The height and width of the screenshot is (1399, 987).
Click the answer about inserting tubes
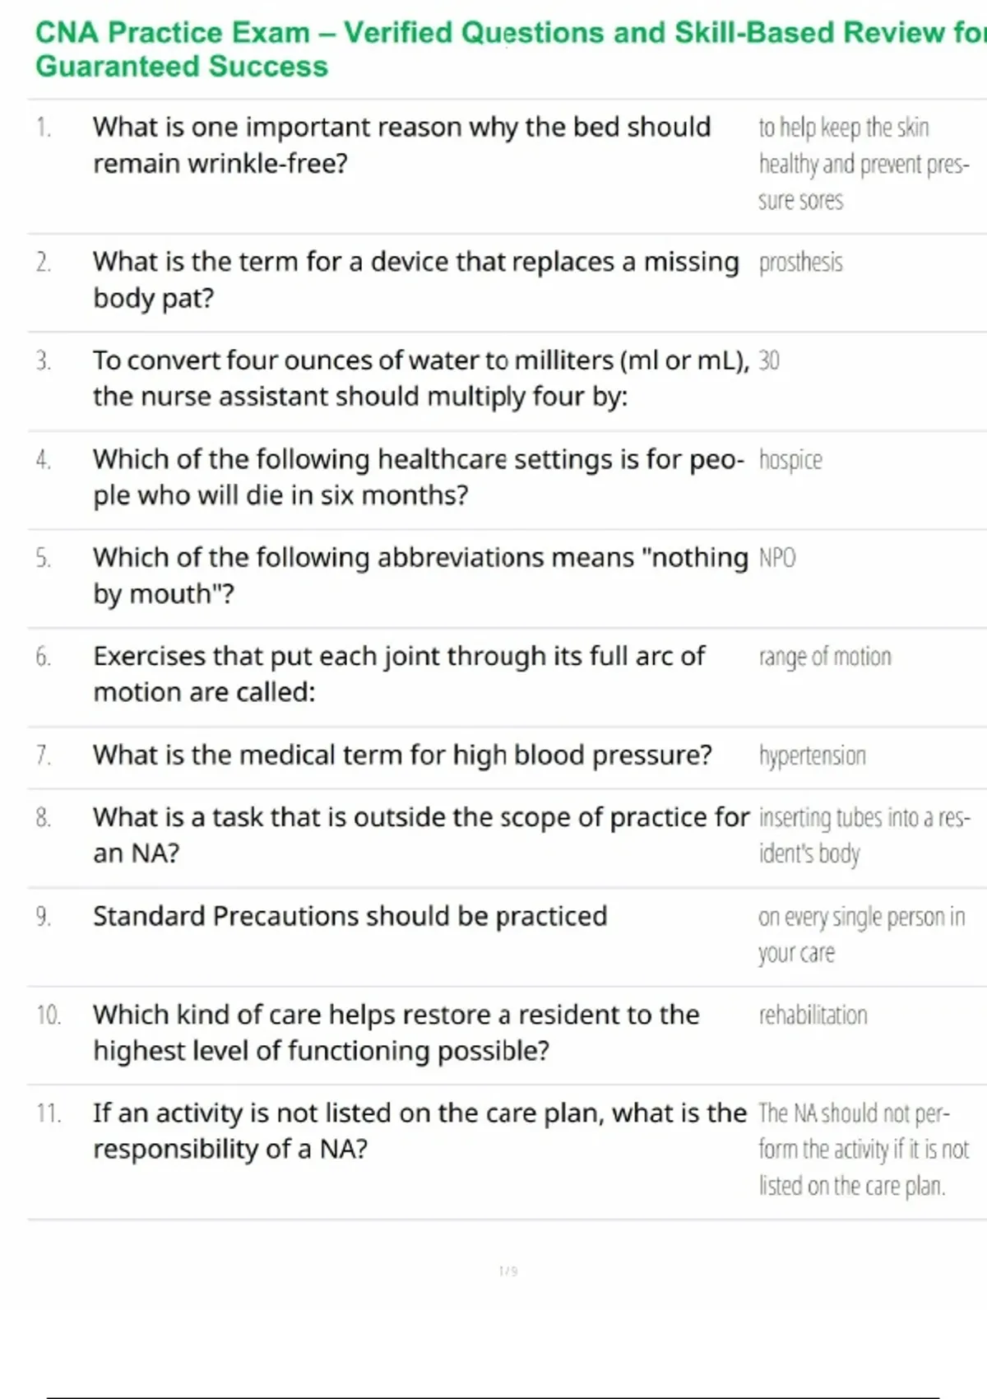click(864, 835)
